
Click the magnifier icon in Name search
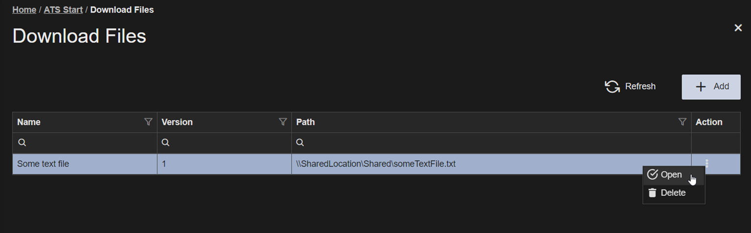pyautogui.click(x=22, y=143)
